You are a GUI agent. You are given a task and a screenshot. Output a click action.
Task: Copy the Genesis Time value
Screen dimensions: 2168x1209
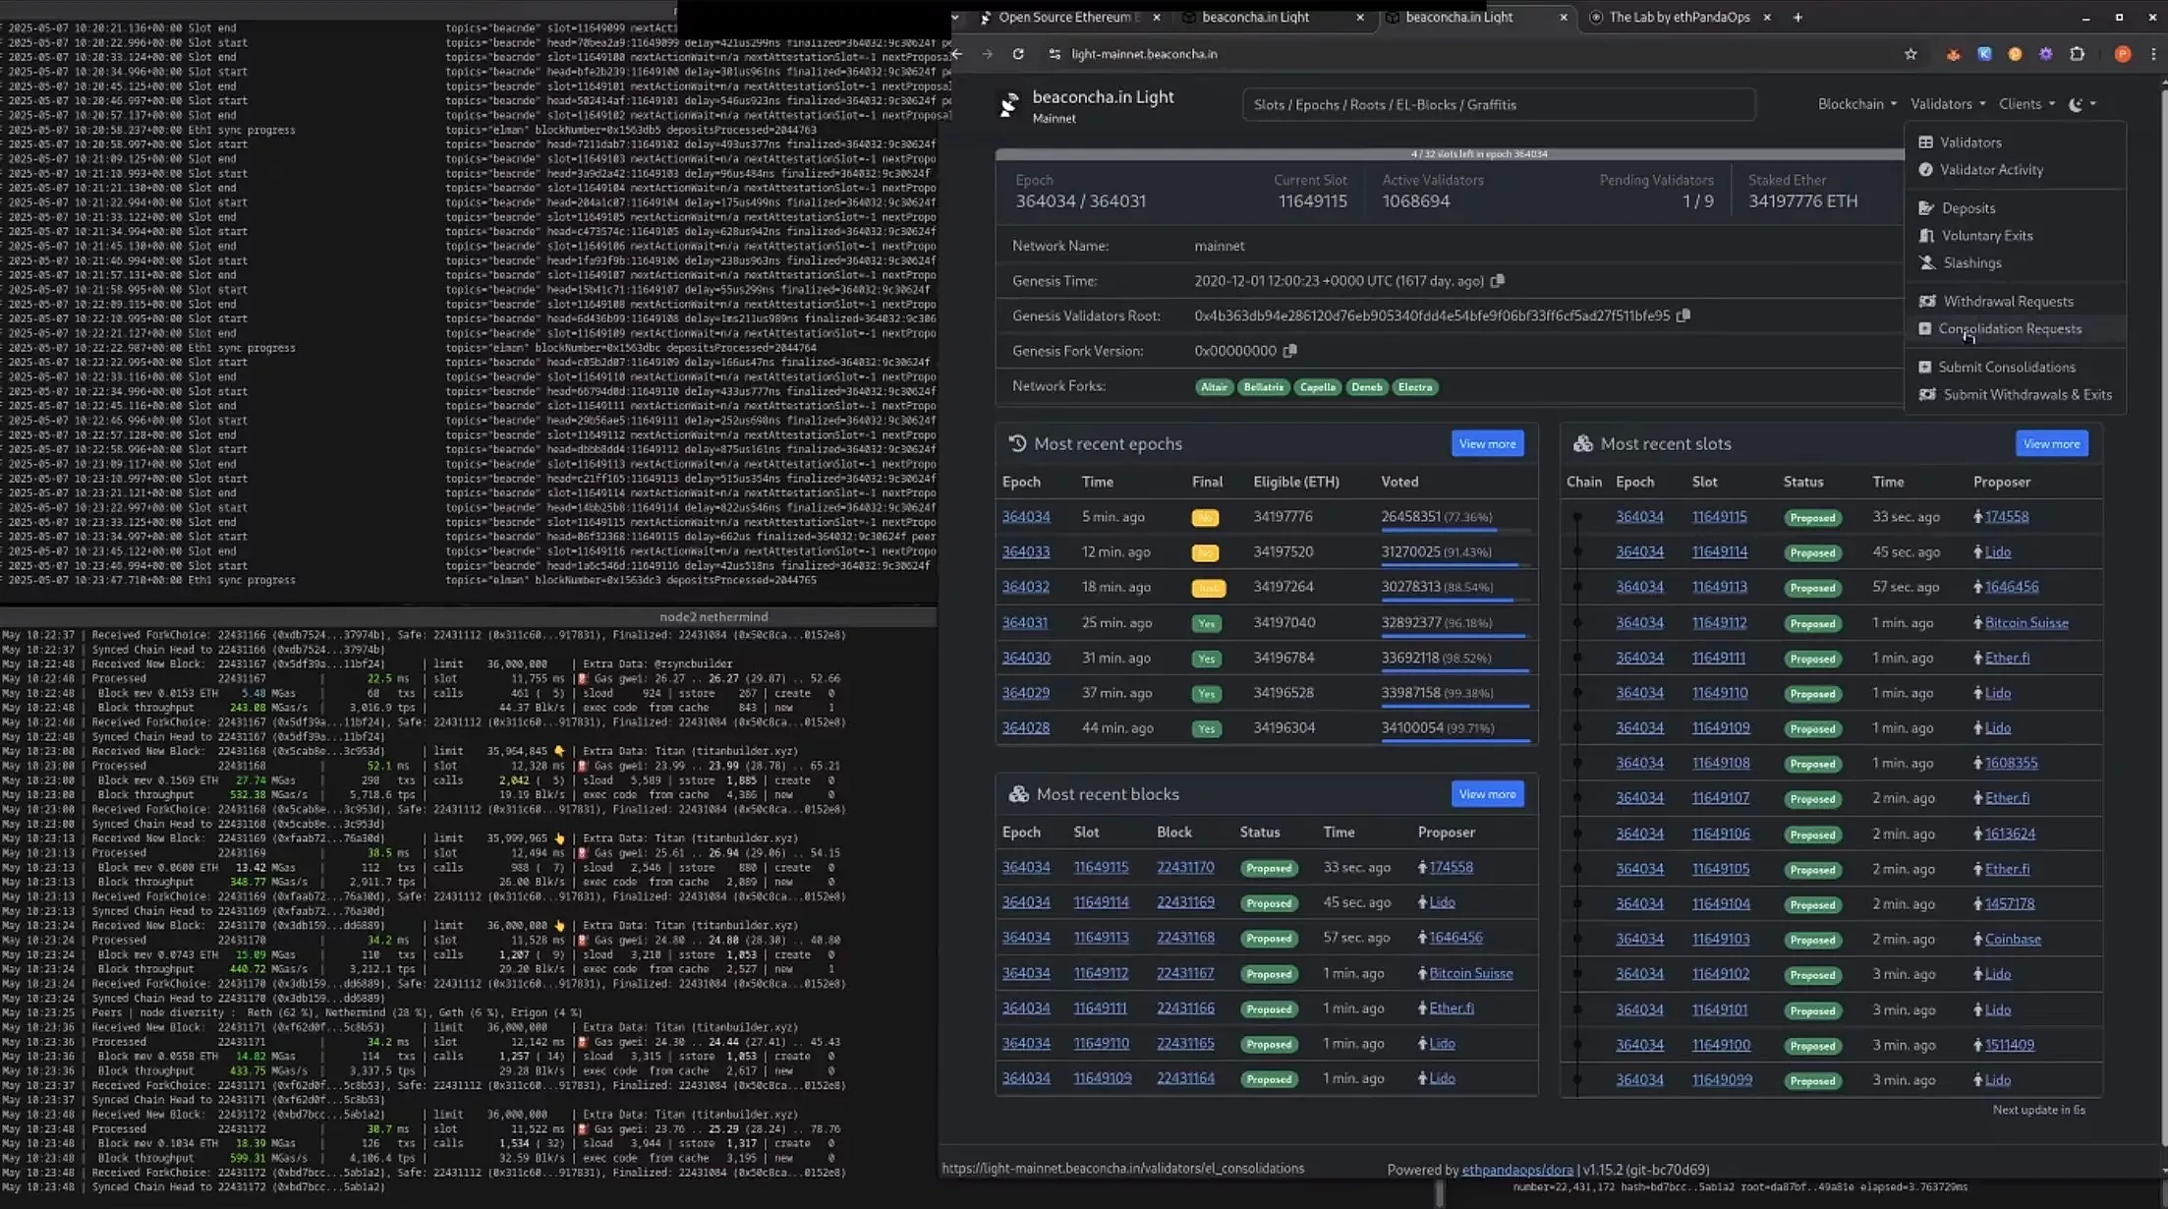[x=1498, y=281]
